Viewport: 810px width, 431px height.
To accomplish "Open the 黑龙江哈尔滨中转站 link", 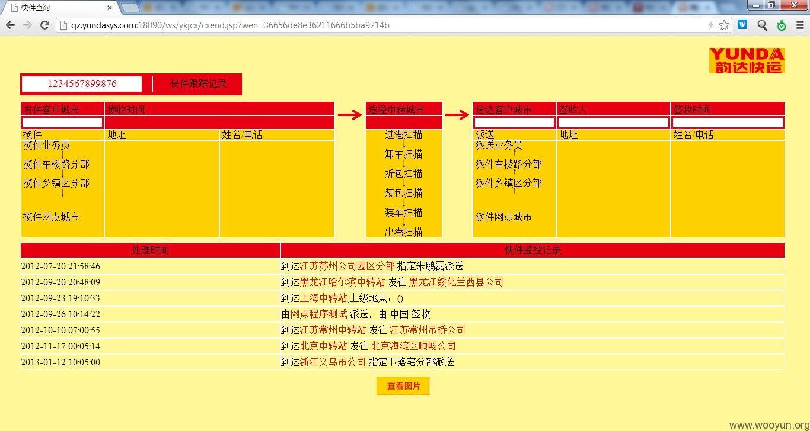I will pos(343,282).
